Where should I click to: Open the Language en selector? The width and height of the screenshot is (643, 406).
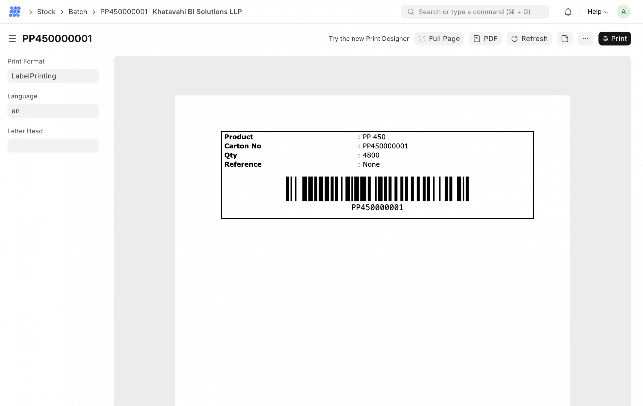point(53,111)
